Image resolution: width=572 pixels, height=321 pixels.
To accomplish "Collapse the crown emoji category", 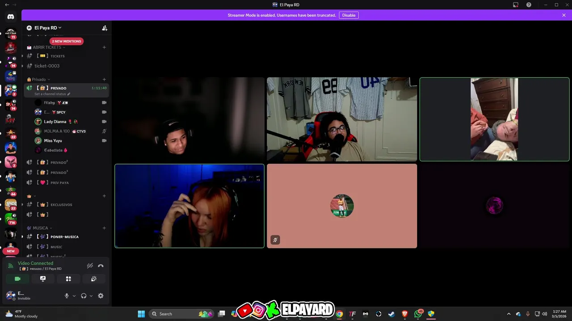I will pos(31,196).
